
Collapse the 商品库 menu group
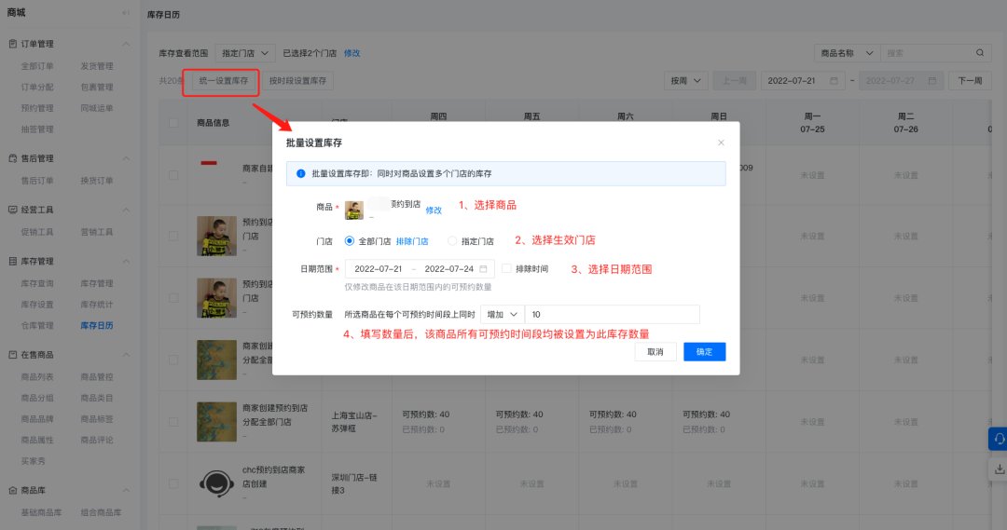pos(126,490)
